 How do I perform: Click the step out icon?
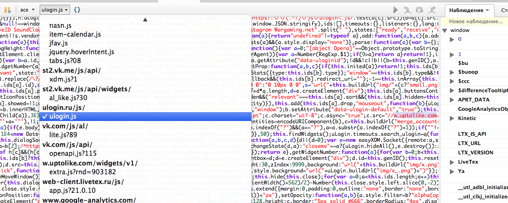pos(432,10)
